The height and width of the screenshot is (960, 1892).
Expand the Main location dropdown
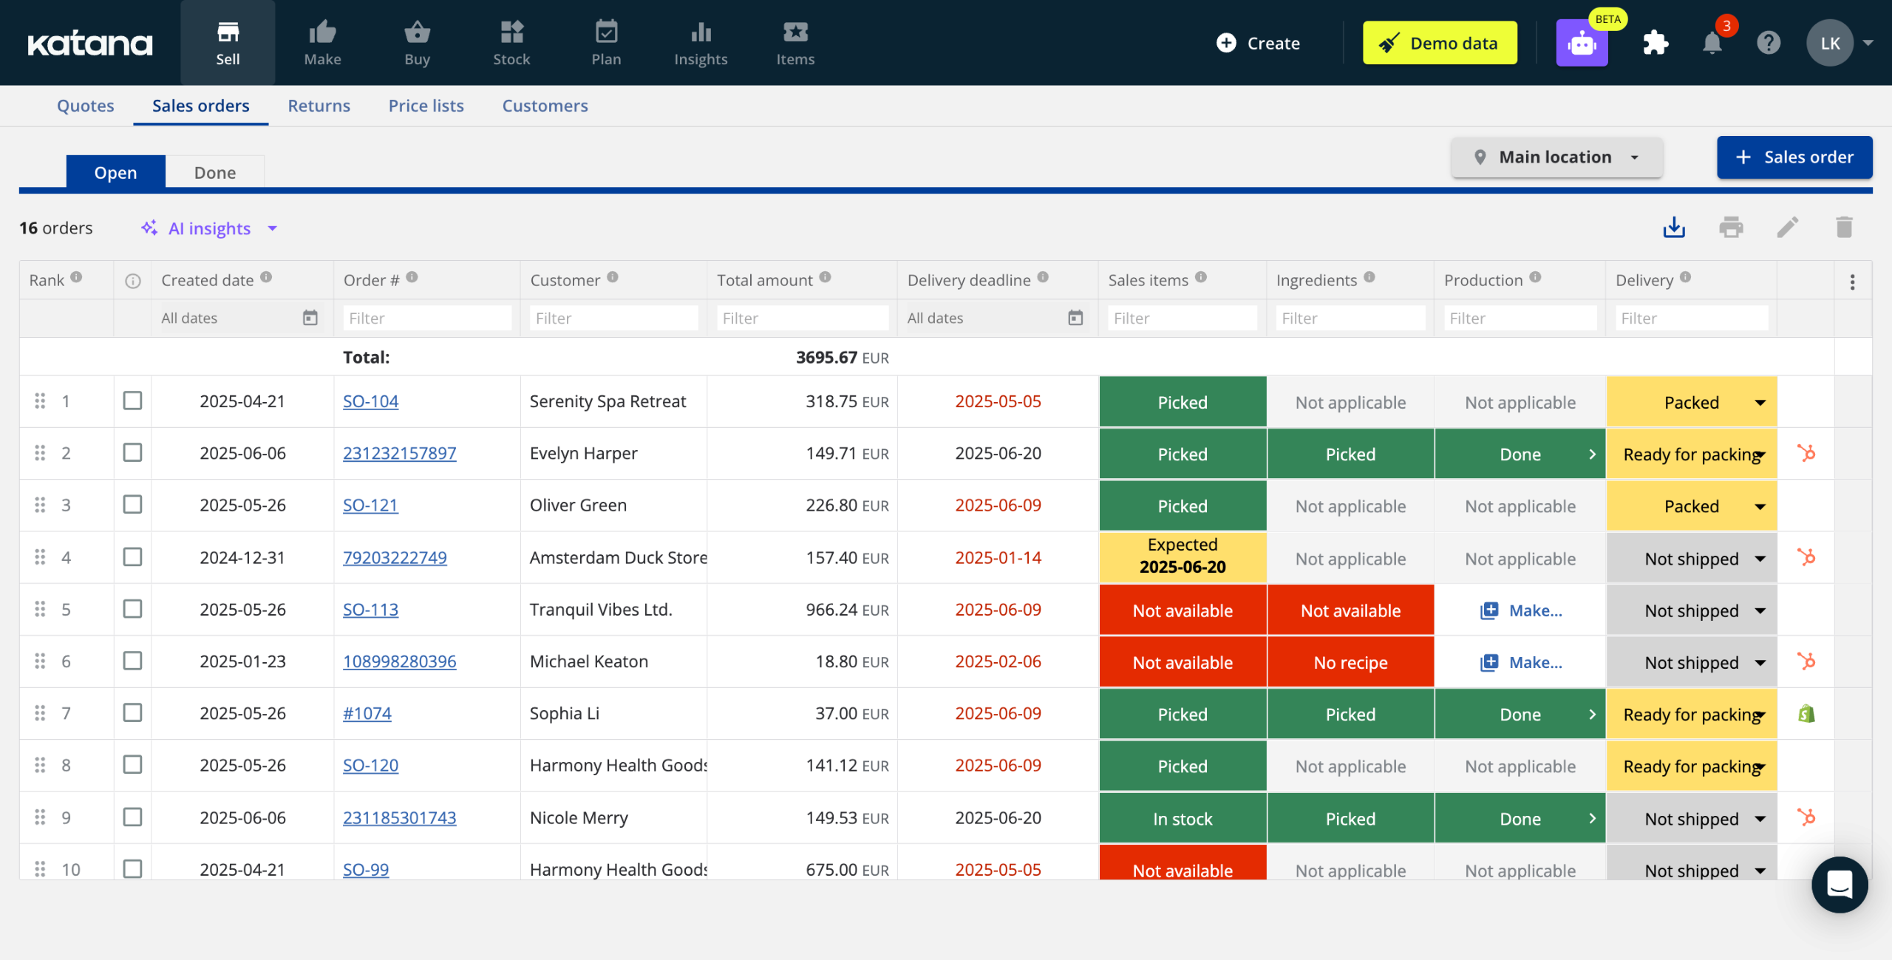click(x=1556, y=157)
